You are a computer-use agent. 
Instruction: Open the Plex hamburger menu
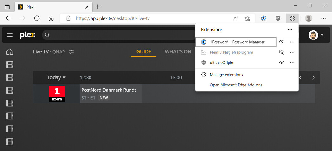pyautogui.click(x=10, y=35)
